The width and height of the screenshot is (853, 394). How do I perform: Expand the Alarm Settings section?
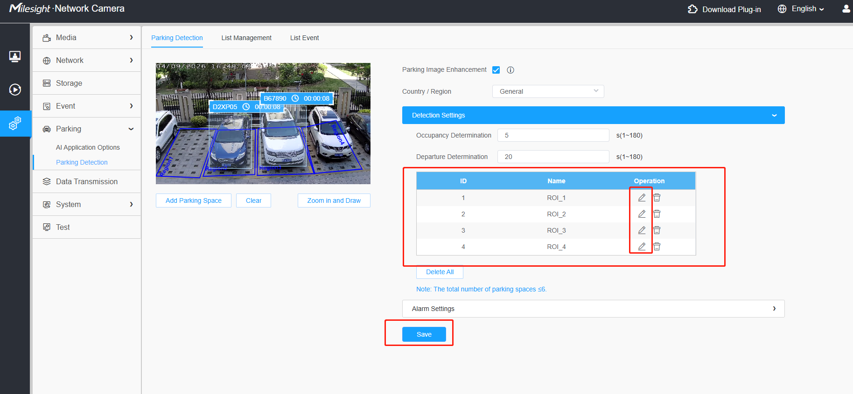[594, 309]
